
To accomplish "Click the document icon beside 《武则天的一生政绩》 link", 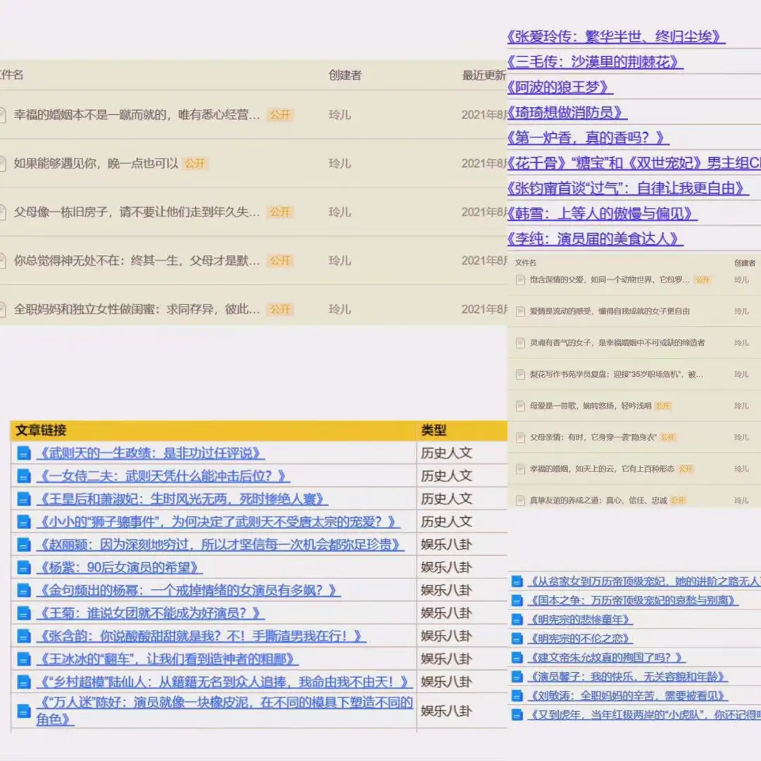I will [x=23, y=453].
